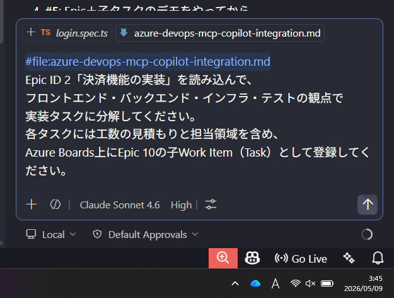This screenshot has width=394, height=298.
Task: Focus the chat prompt text area
Action: point(199,116)
